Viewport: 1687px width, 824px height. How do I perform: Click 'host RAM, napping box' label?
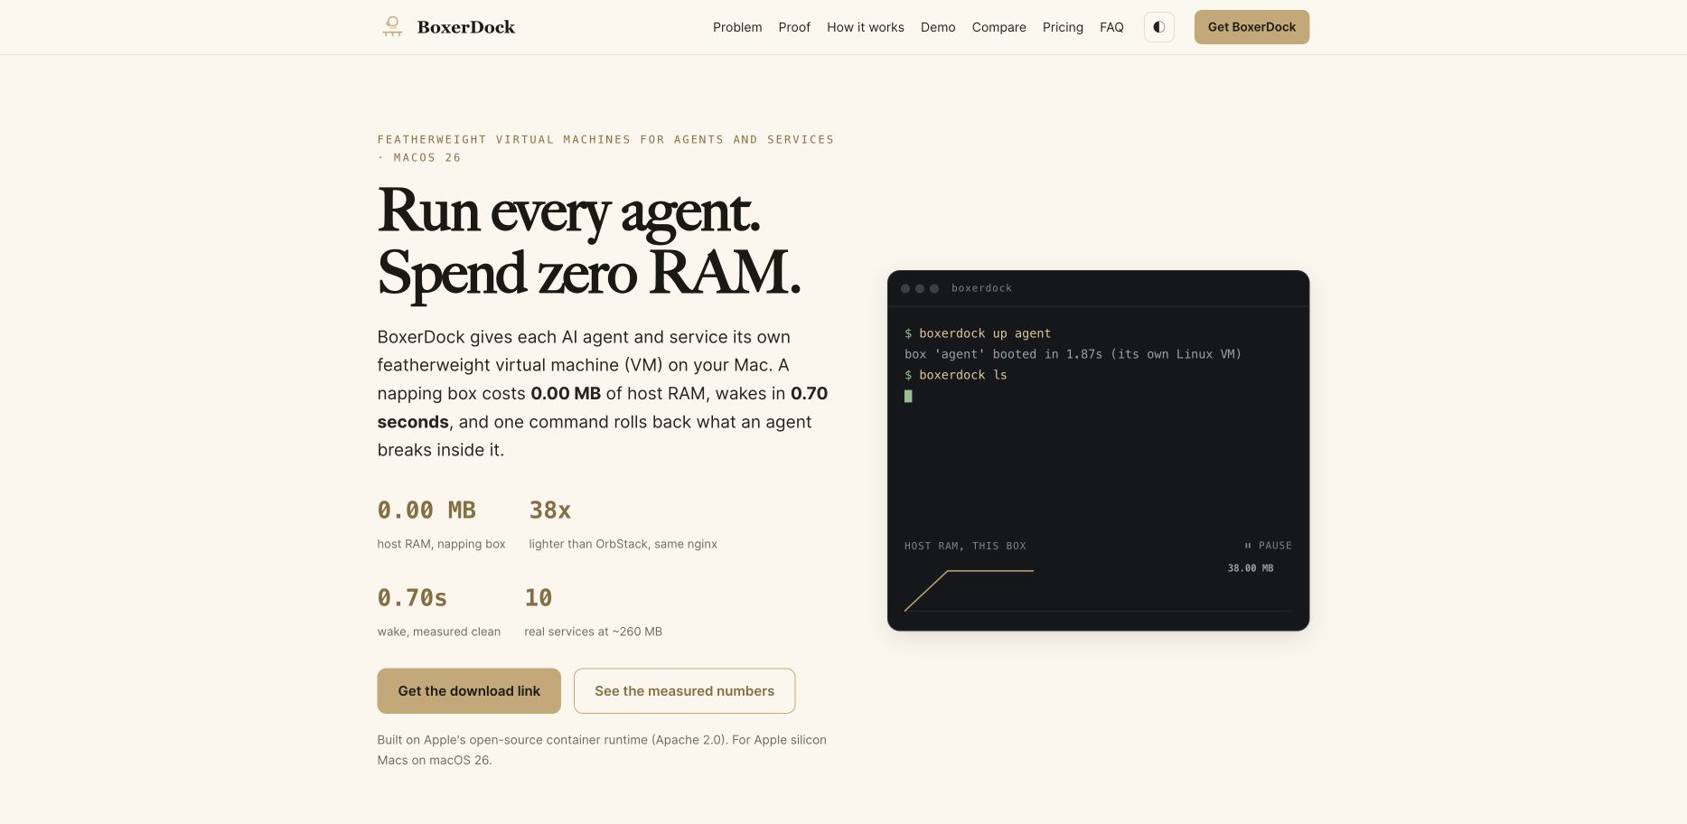pos(441,544)
